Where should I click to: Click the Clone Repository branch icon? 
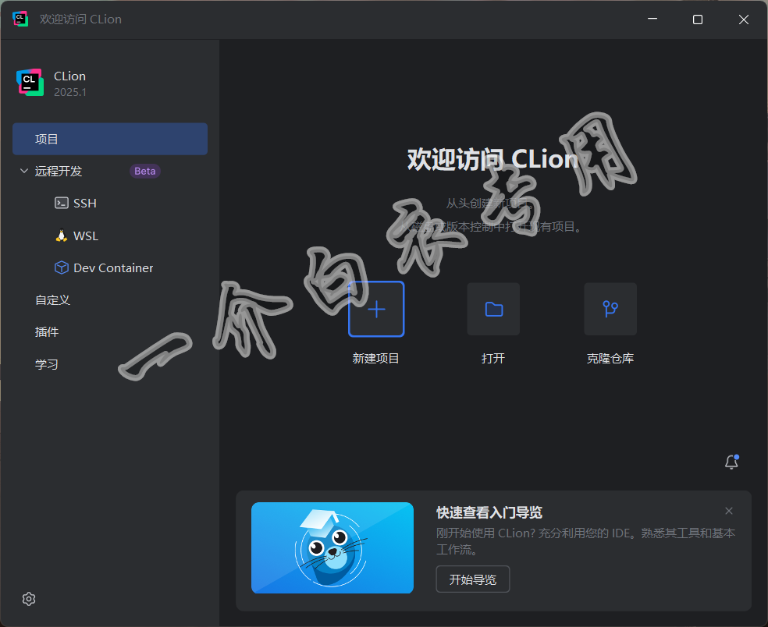coord(610,309)
